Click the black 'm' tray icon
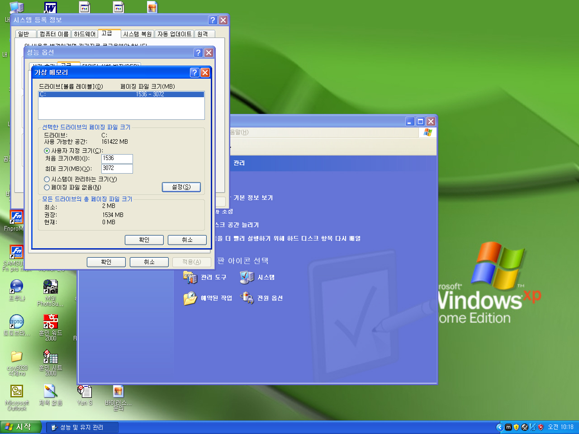 (508, 427)
